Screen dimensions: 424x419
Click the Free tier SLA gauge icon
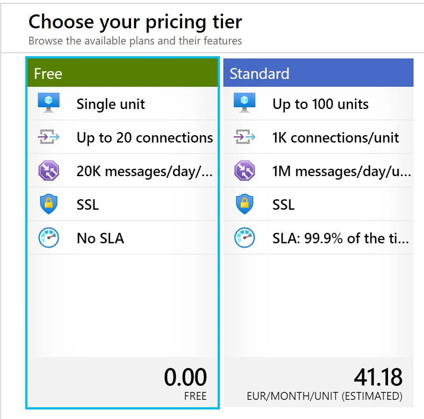pos(49,238)
